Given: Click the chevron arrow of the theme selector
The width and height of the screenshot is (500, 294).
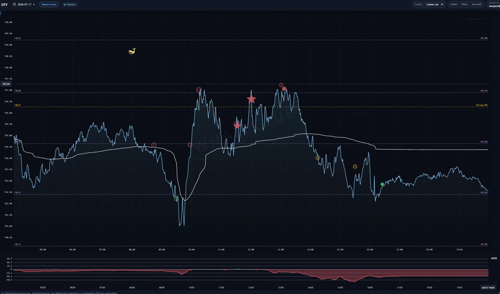Looking at the screenshot, I should tap(442, 4).
